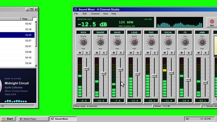This screenshot has width=217, height=122.
Task: Click the PAD volume fader handle
Action: click(154, 76)
